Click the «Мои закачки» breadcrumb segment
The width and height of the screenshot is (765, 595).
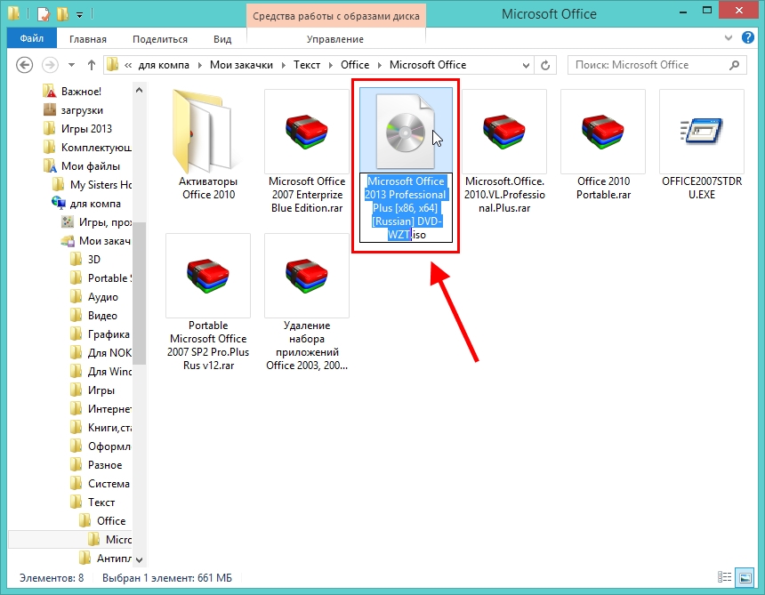(241, 65)
